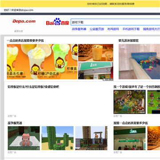Open the 加盟一点点奶茶需要多少钱 heading
This screenshot has height=160, width=160.
point(131,123)
